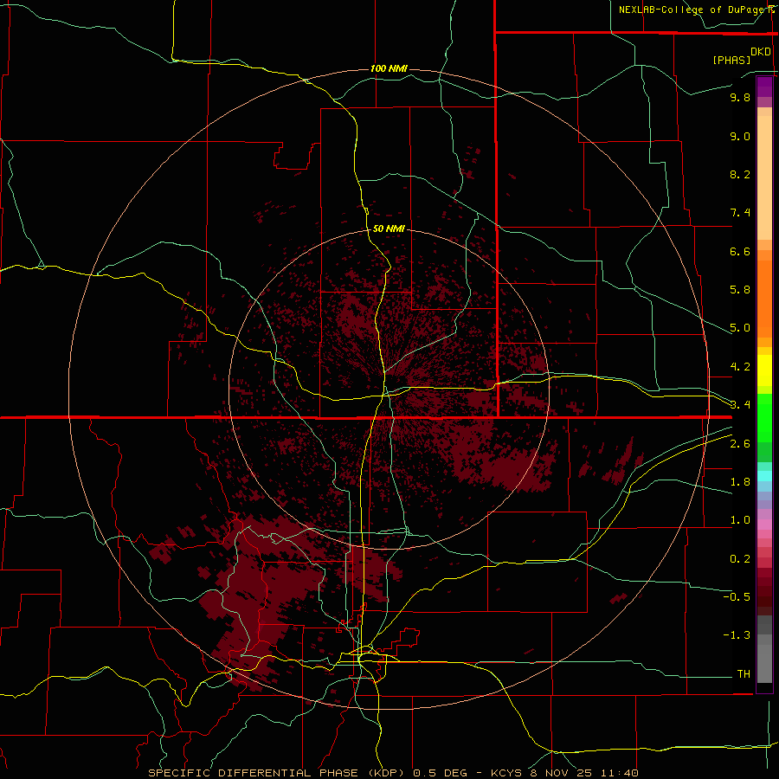Click the 100 NMI range ring label

click(x=389, y=68)
